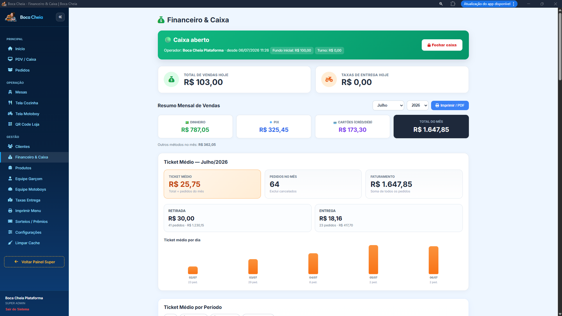Screen dimensions: 562x316
Task: Click the Limpar Cache broom icon
Action: click(x=10, y=243)
